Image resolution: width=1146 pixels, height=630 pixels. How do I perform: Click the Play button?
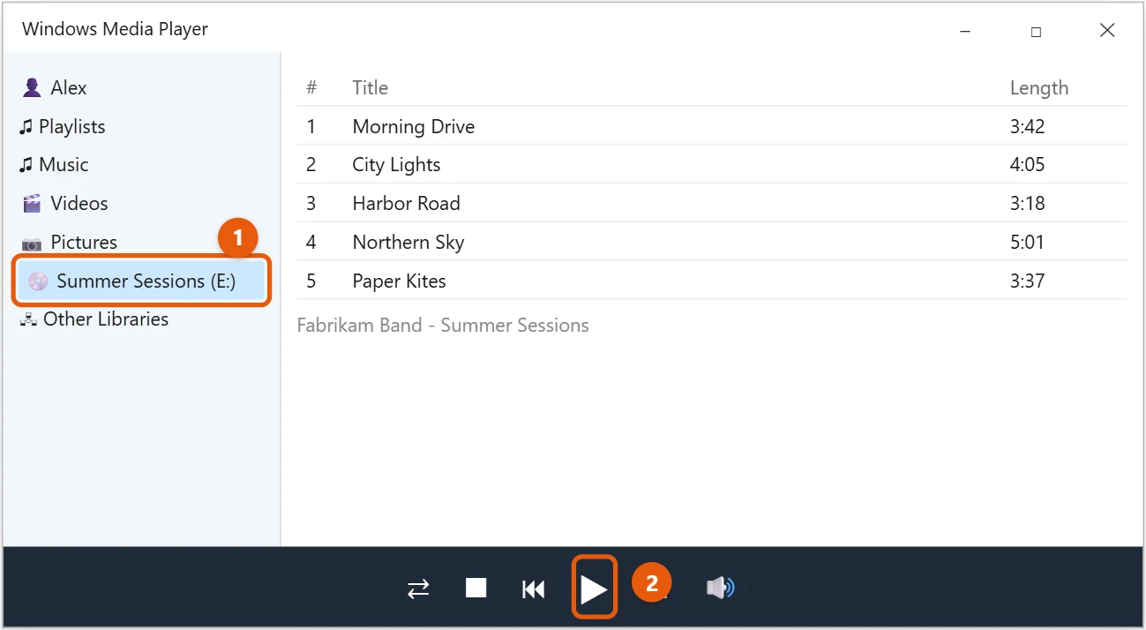[x=594, y=588]
